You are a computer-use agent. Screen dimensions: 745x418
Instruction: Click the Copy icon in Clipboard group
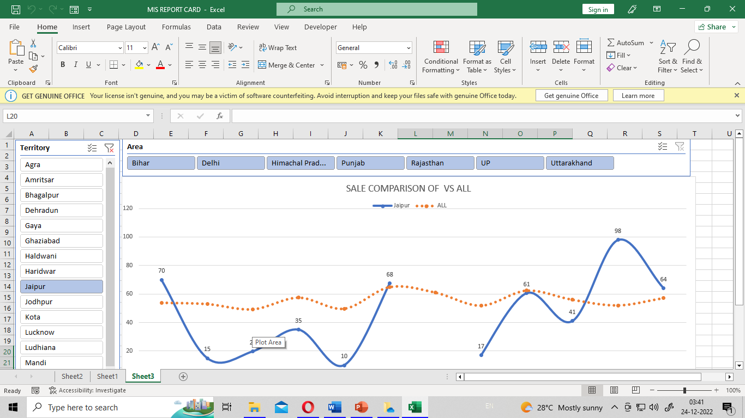point(32,56)
